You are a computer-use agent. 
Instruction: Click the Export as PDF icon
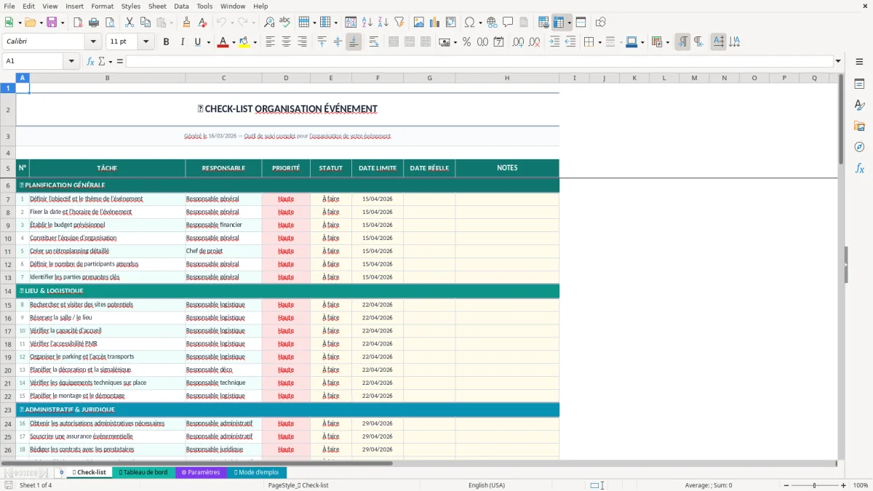click(x=79, y=23)
